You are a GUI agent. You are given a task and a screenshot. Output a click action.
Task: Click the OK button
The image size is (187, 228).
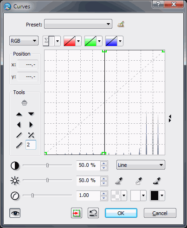(x=121, y=213)
